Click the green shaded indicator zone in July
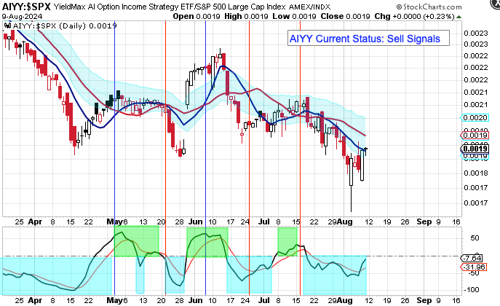Image resolution: width=500 pixels, height=306 pixels. pyautogui.click(x=287, y=238)
